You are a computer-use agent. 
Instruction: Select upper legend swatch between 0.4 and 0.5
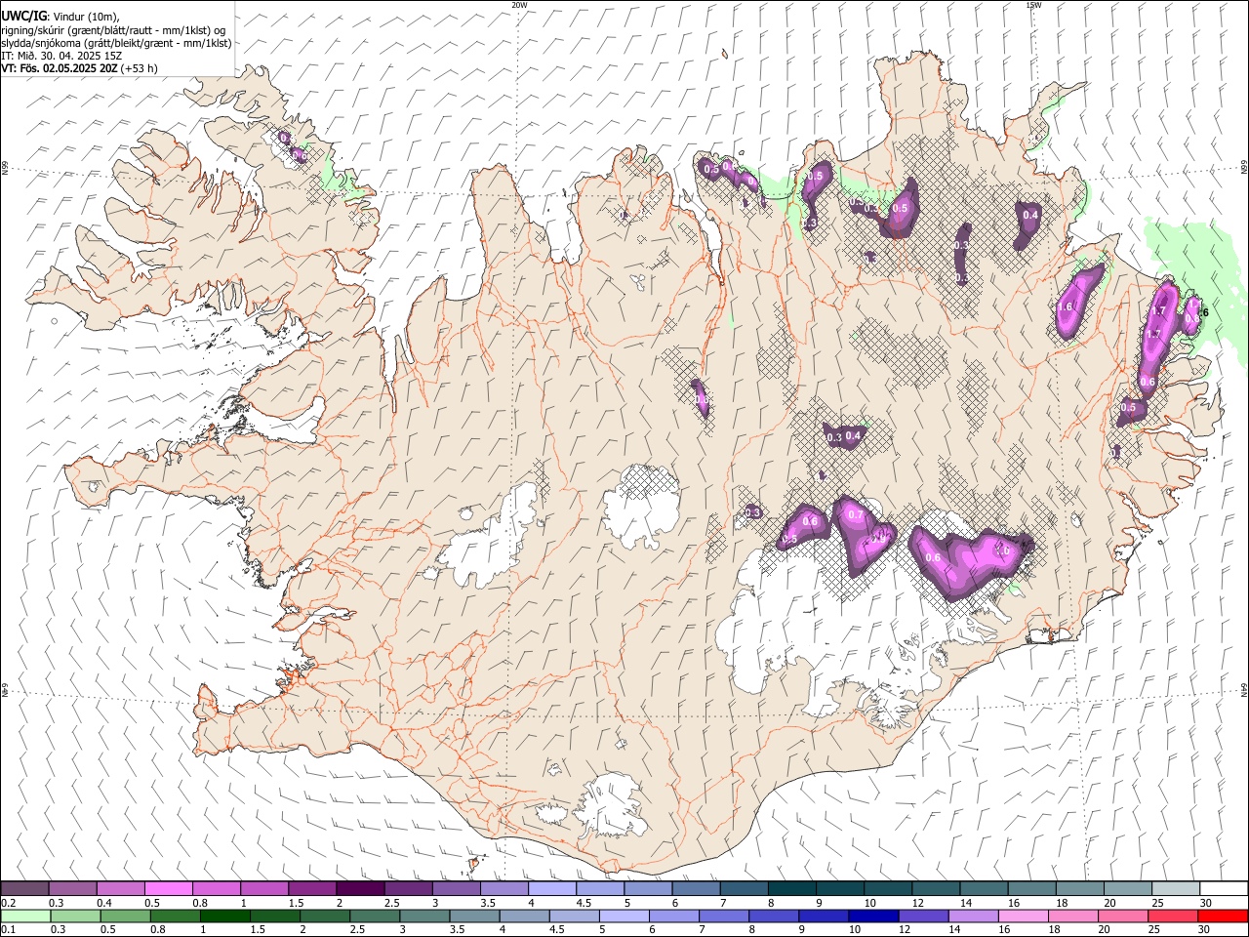tap(121, 889)
